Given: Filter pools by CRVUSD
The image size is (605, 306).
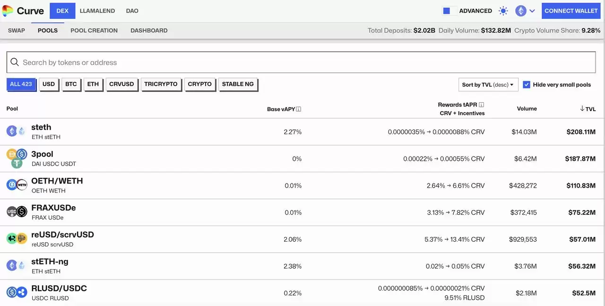Looking at the screenshot, I should (121, 84).
